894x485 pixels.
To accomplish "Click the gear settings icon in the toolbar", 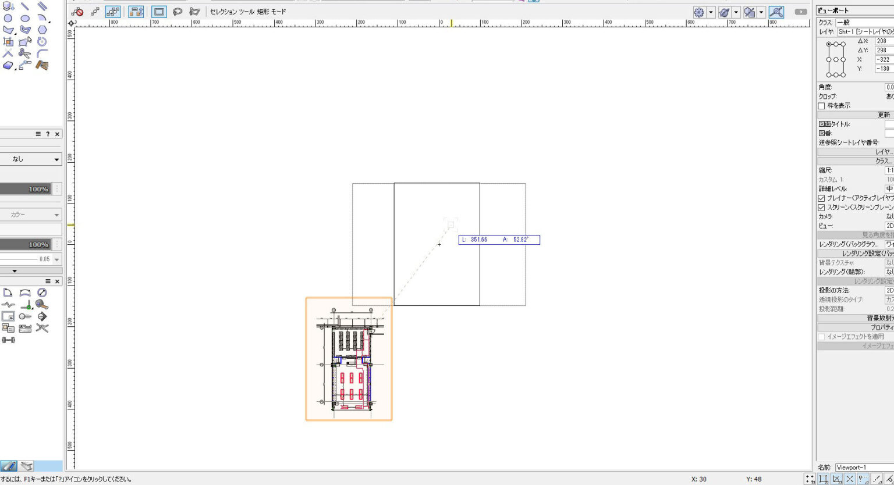I will pos(699,12).
